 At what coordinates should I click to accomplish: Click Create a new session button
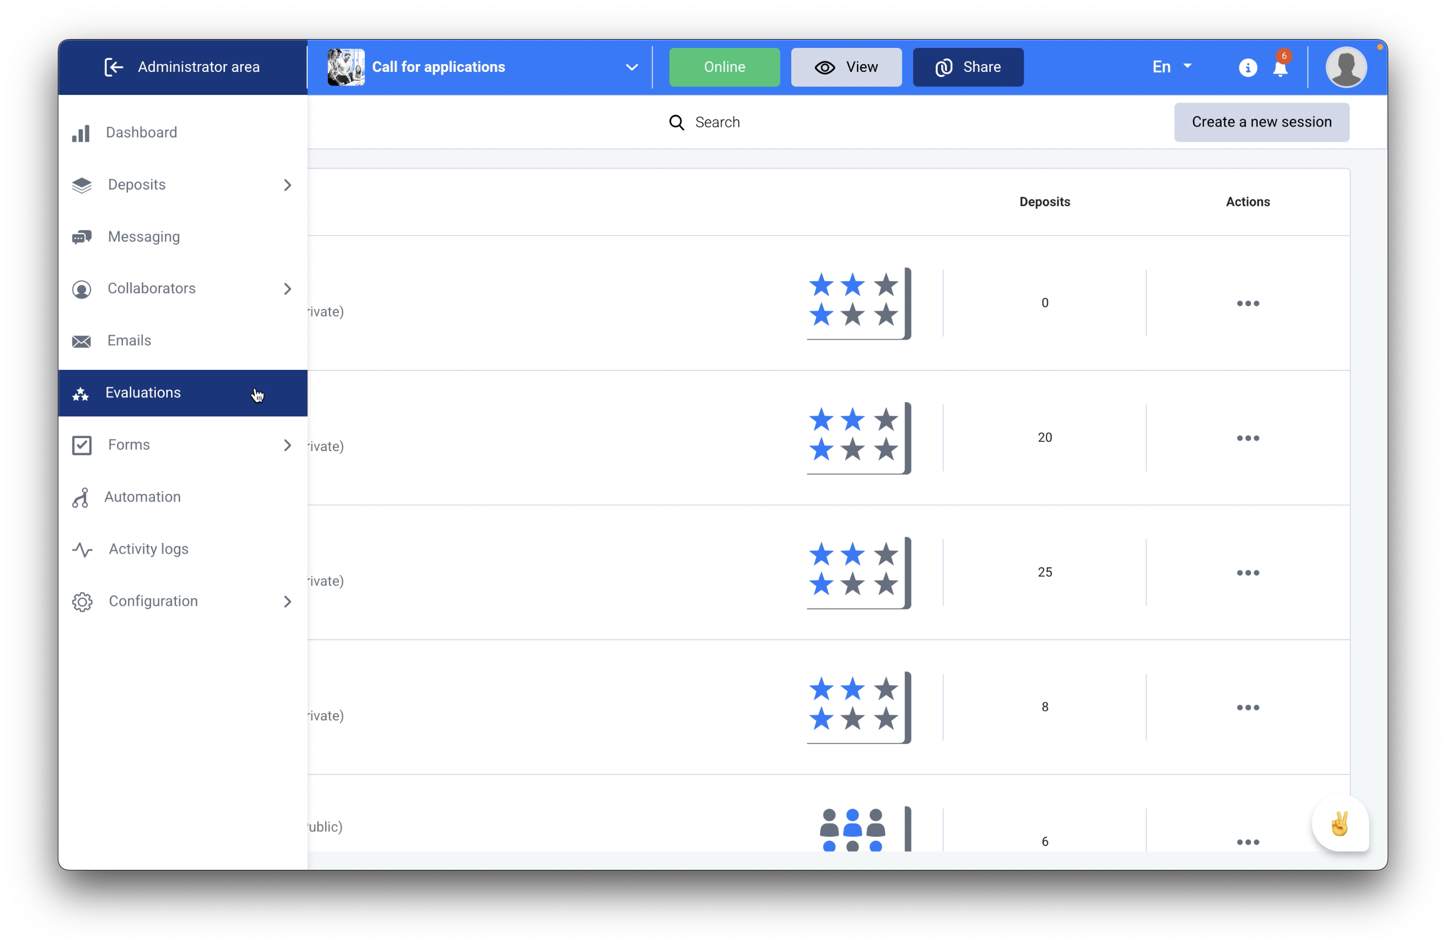1261,122
